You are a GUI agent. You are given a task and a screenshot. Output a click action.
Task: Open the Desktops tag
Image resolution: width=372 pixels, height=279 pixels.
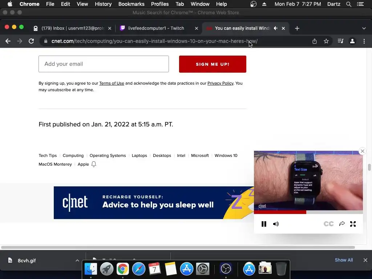click(x=162, y=155)
